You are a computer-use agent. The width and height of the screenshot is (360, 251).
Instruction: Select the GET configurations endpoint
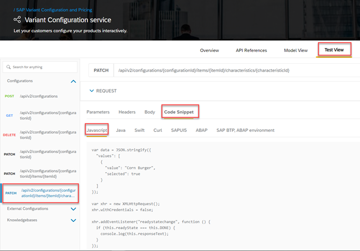point(40,116)
